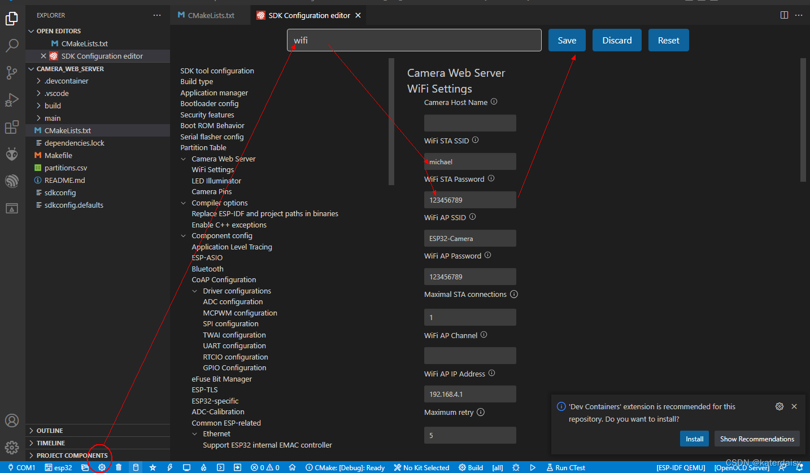Open the ESP-IDF terminal icon in status bar
Image resolution: width=810 pixels, height=473 pixels.
coord(221,467)
